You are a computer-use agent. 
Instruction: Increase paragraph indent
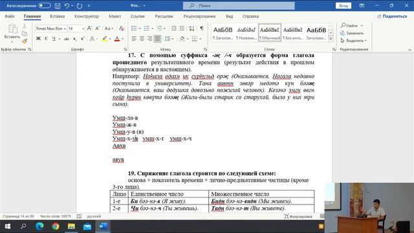[x=182, y=28]
